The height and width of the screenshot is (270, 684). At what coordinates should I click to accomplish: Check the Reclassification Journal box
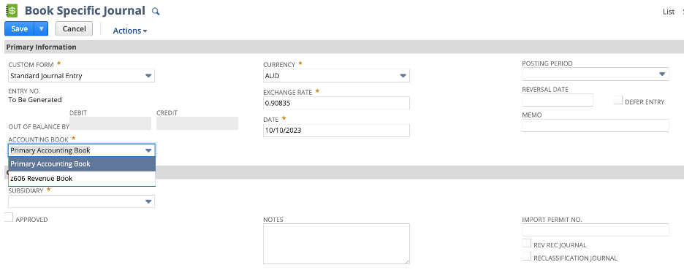pyautogui.click(x=527, y=256)
